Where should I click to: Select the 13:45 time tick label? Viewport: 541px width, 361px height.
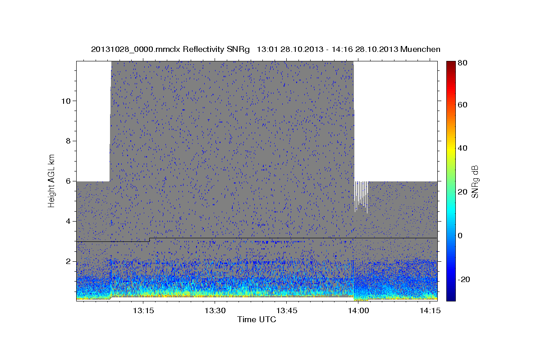tap(287, 310)
